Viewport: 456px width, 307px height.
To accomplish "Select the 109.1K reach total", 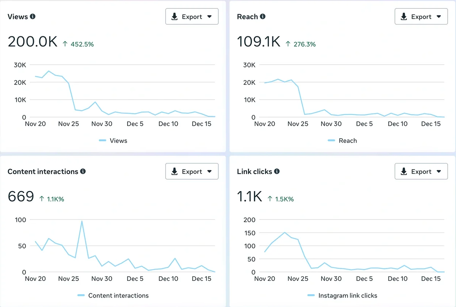I will pos(259,41).
